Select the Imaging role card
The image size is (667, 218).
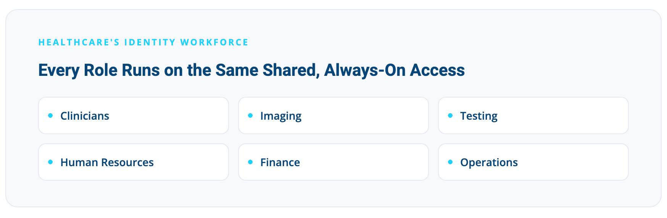(333, 115)
